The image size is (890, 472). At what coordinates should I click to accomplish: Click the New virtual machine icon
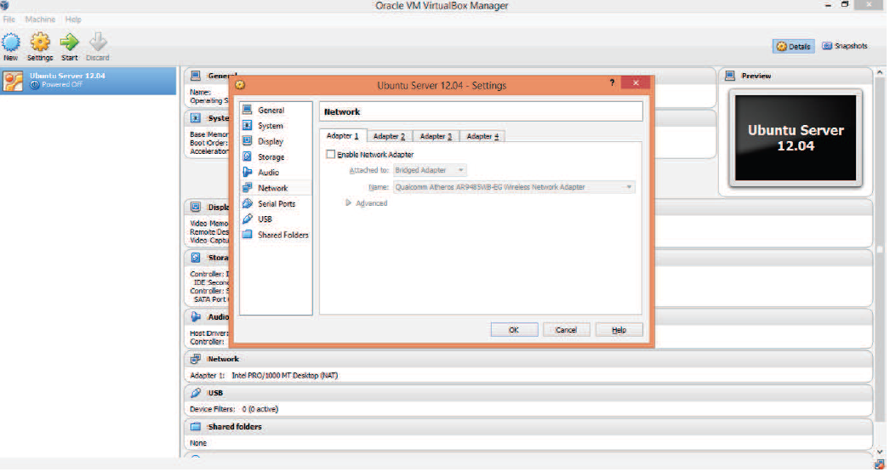tap(11, 43)
